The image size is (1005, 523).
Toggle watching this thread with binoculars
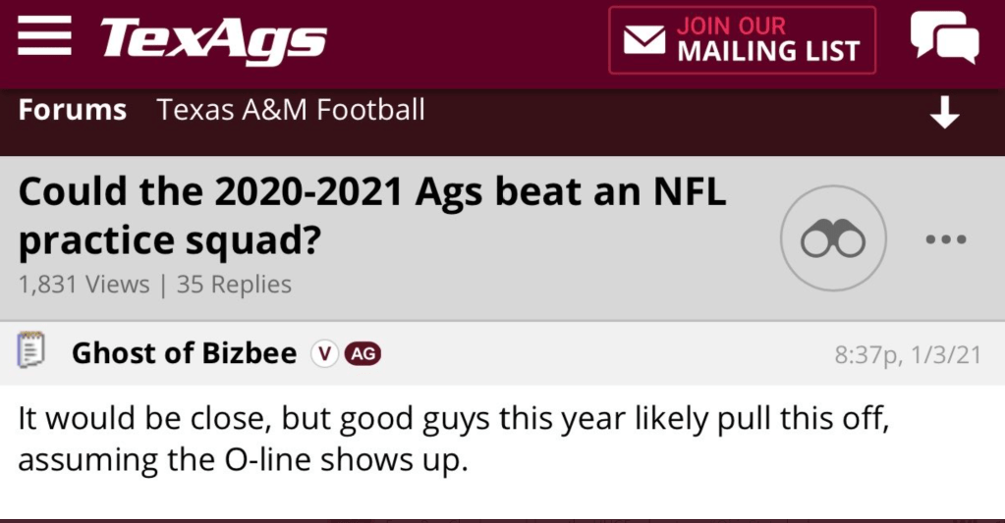833,238
